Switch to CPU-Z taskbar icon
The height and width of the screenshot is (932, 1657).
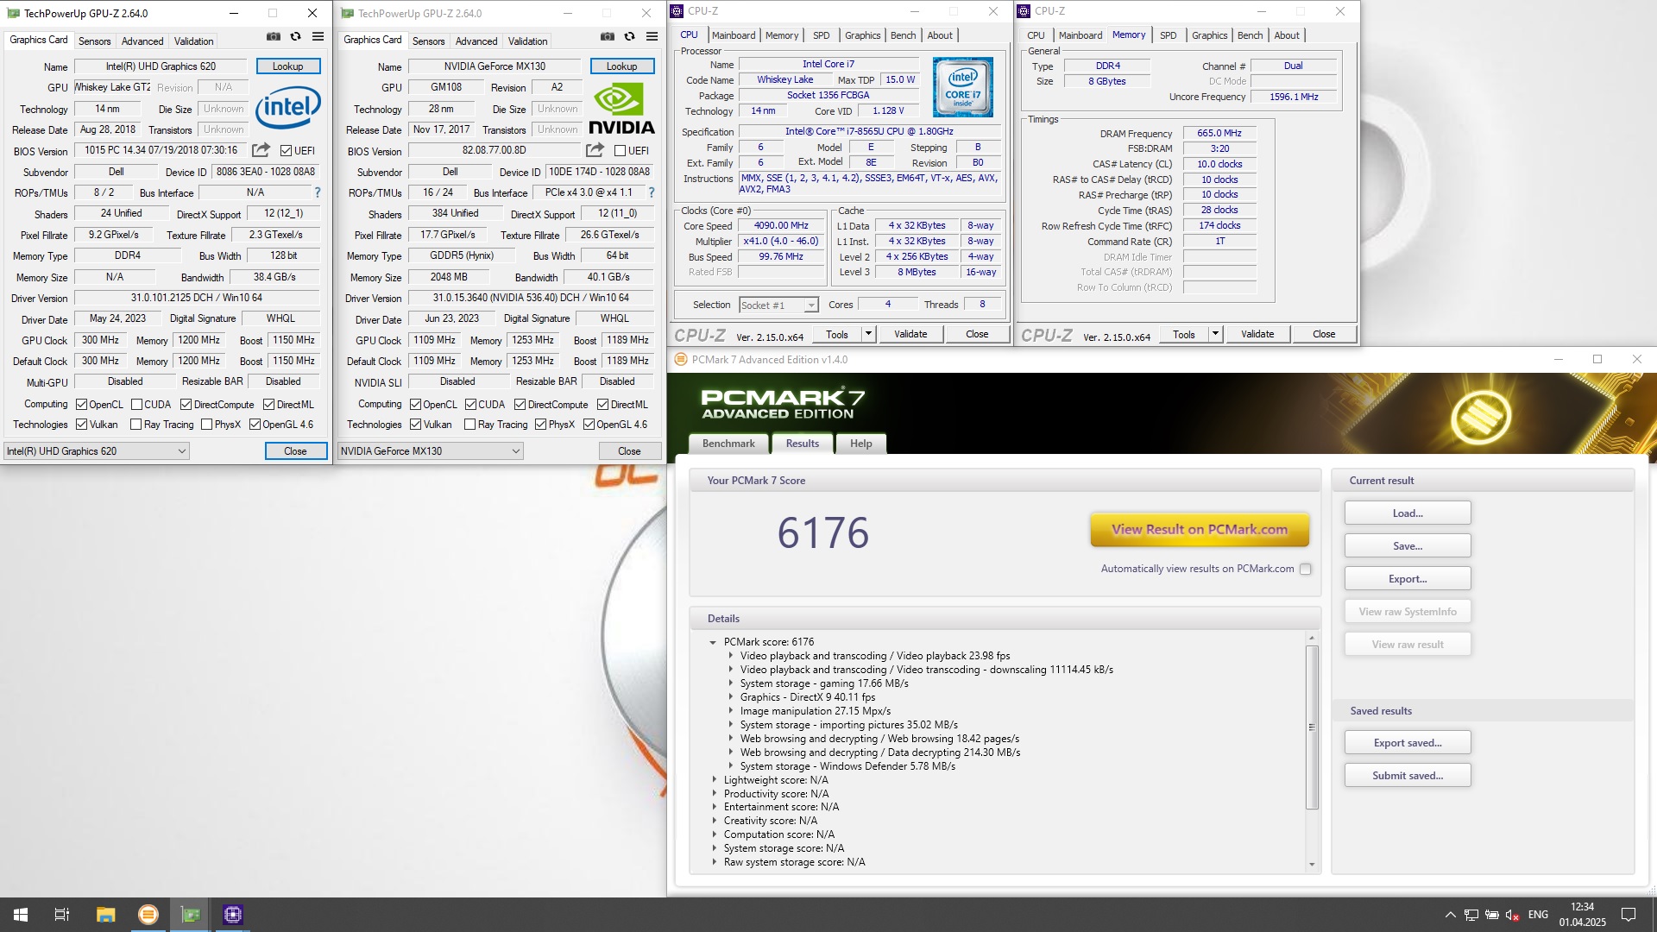(x=233, y=915)
